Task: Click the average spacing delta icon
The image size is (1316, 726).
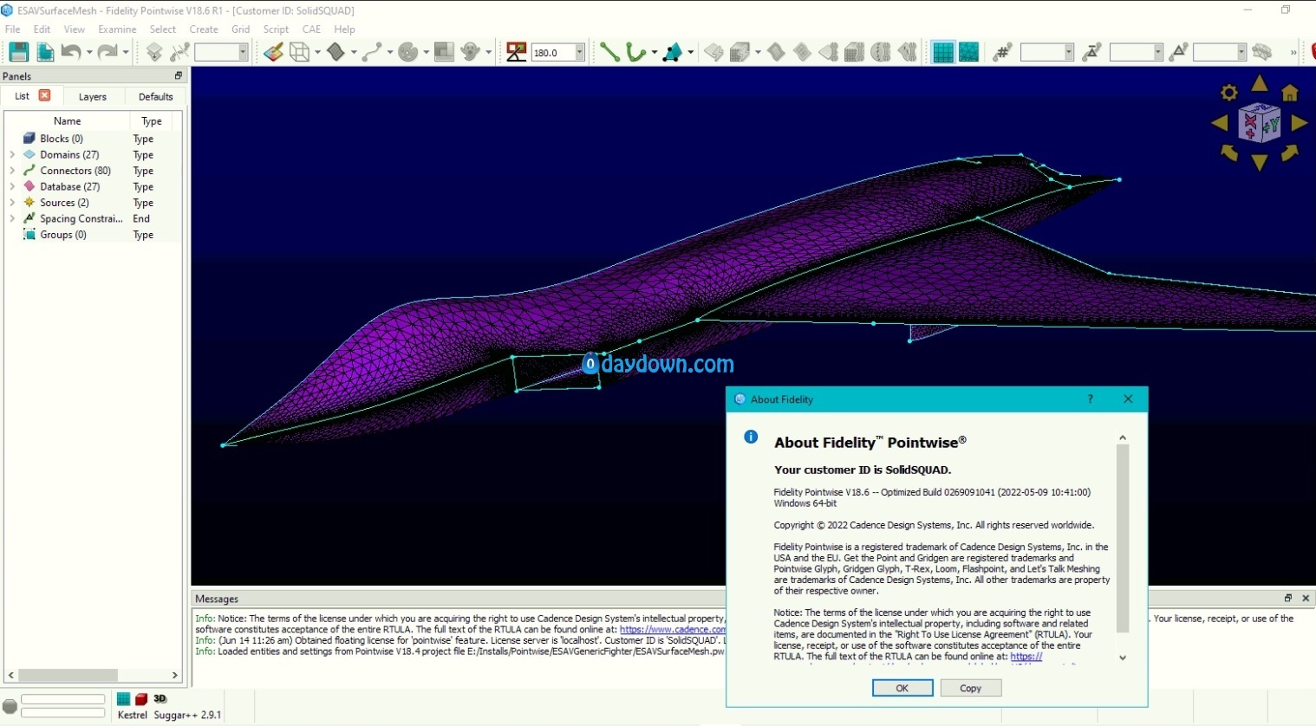Action: [x=1092, y=52]
